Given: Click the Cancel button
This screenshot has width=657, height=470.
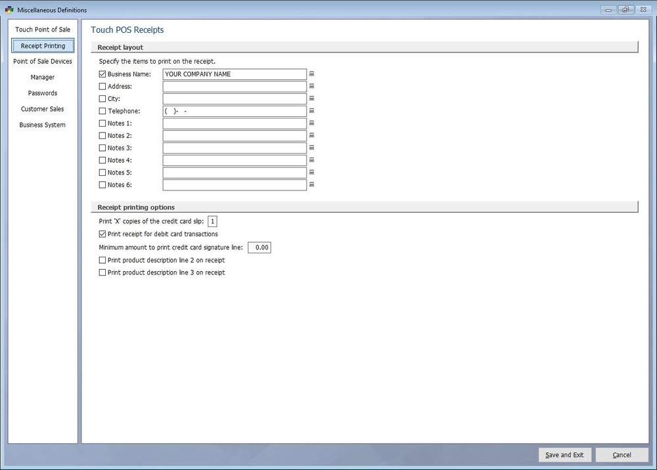Looking at the screenshot, I should coord(622,455).
